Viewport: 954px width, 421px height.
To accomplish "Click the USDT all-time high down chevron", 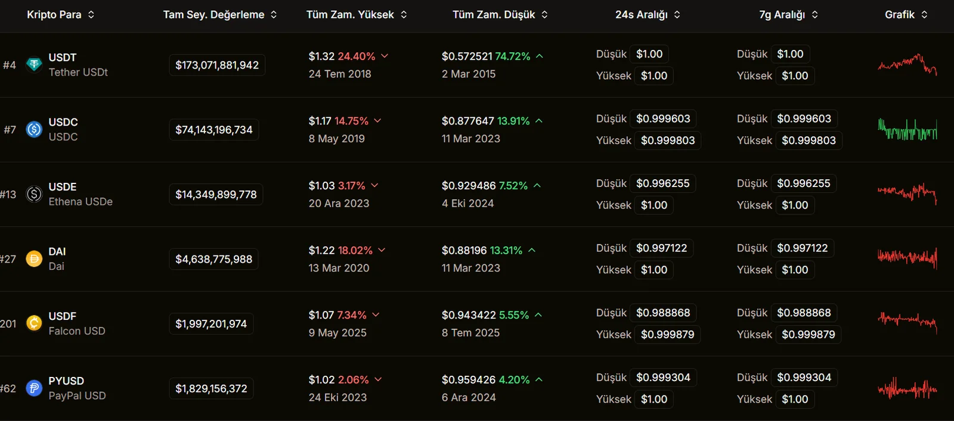I will point(385,56).
